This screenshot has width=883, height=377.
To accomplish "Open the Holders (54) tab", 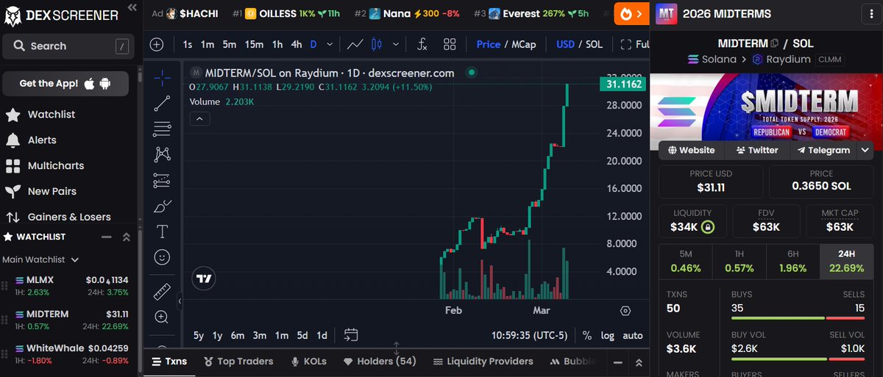I will [x=380, y=361].
